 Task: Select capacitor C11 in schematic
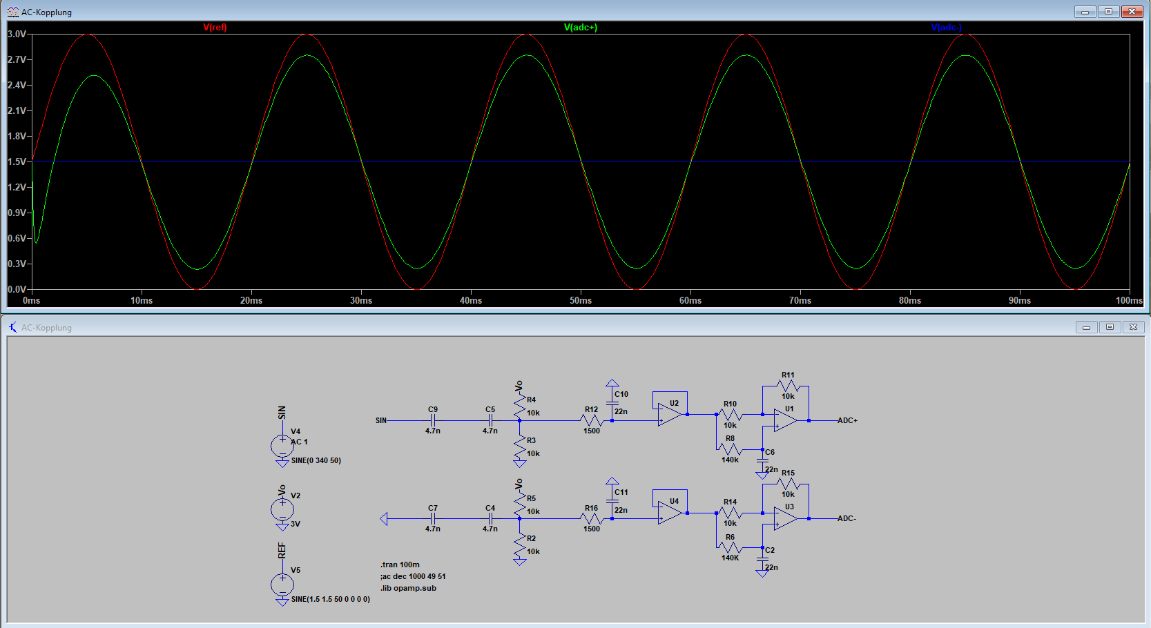(612, 501)
